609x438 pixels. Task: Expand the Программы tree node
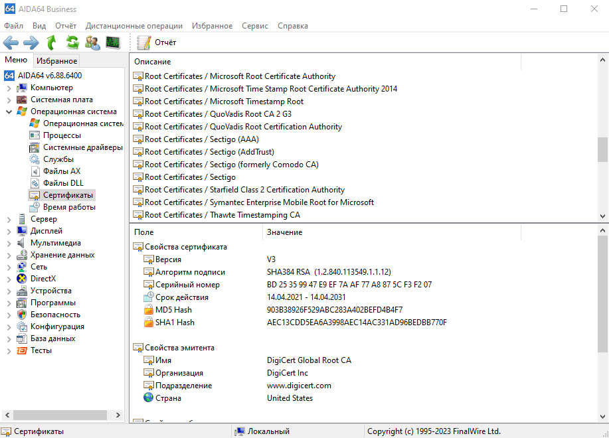coord(9,303)
